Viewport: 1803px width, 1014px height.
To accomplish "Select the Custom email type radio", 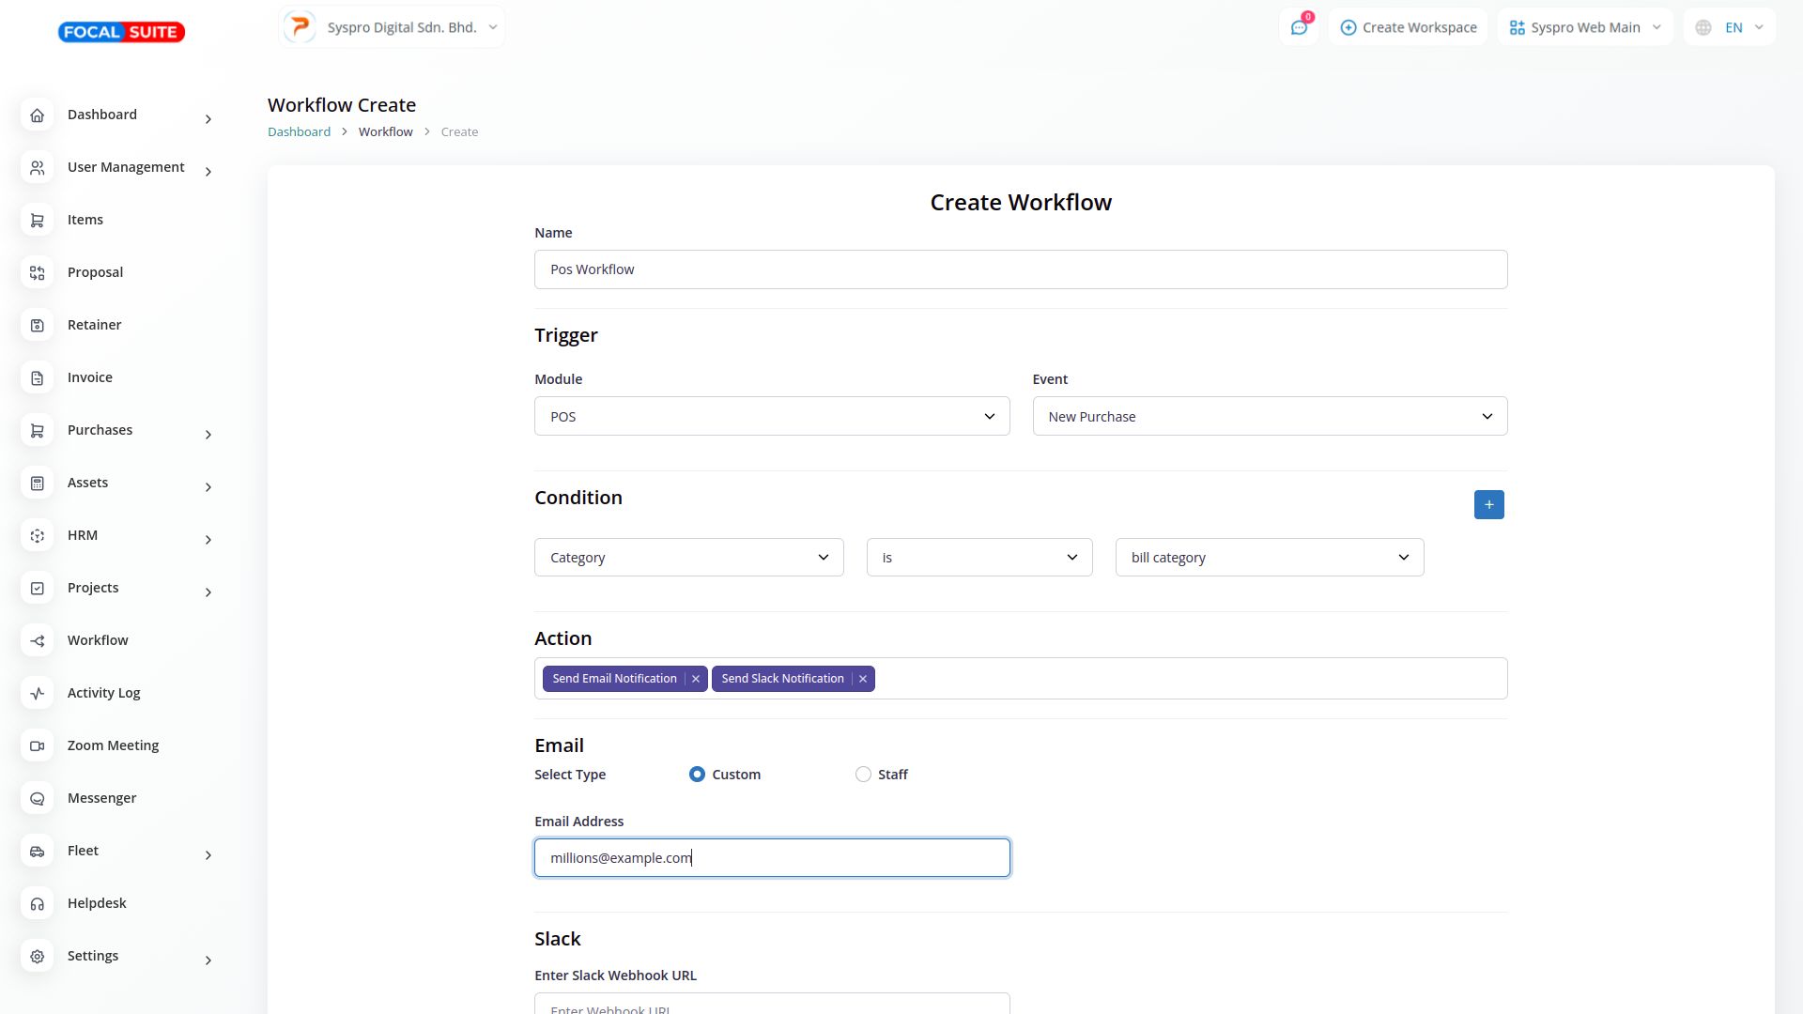I will [697, 775].
